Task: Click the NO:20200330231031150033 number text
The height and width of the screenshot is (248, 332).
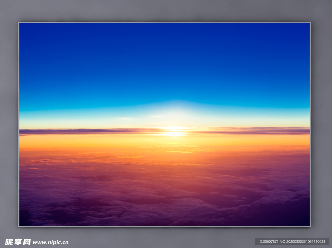Action: click(303, 242)
